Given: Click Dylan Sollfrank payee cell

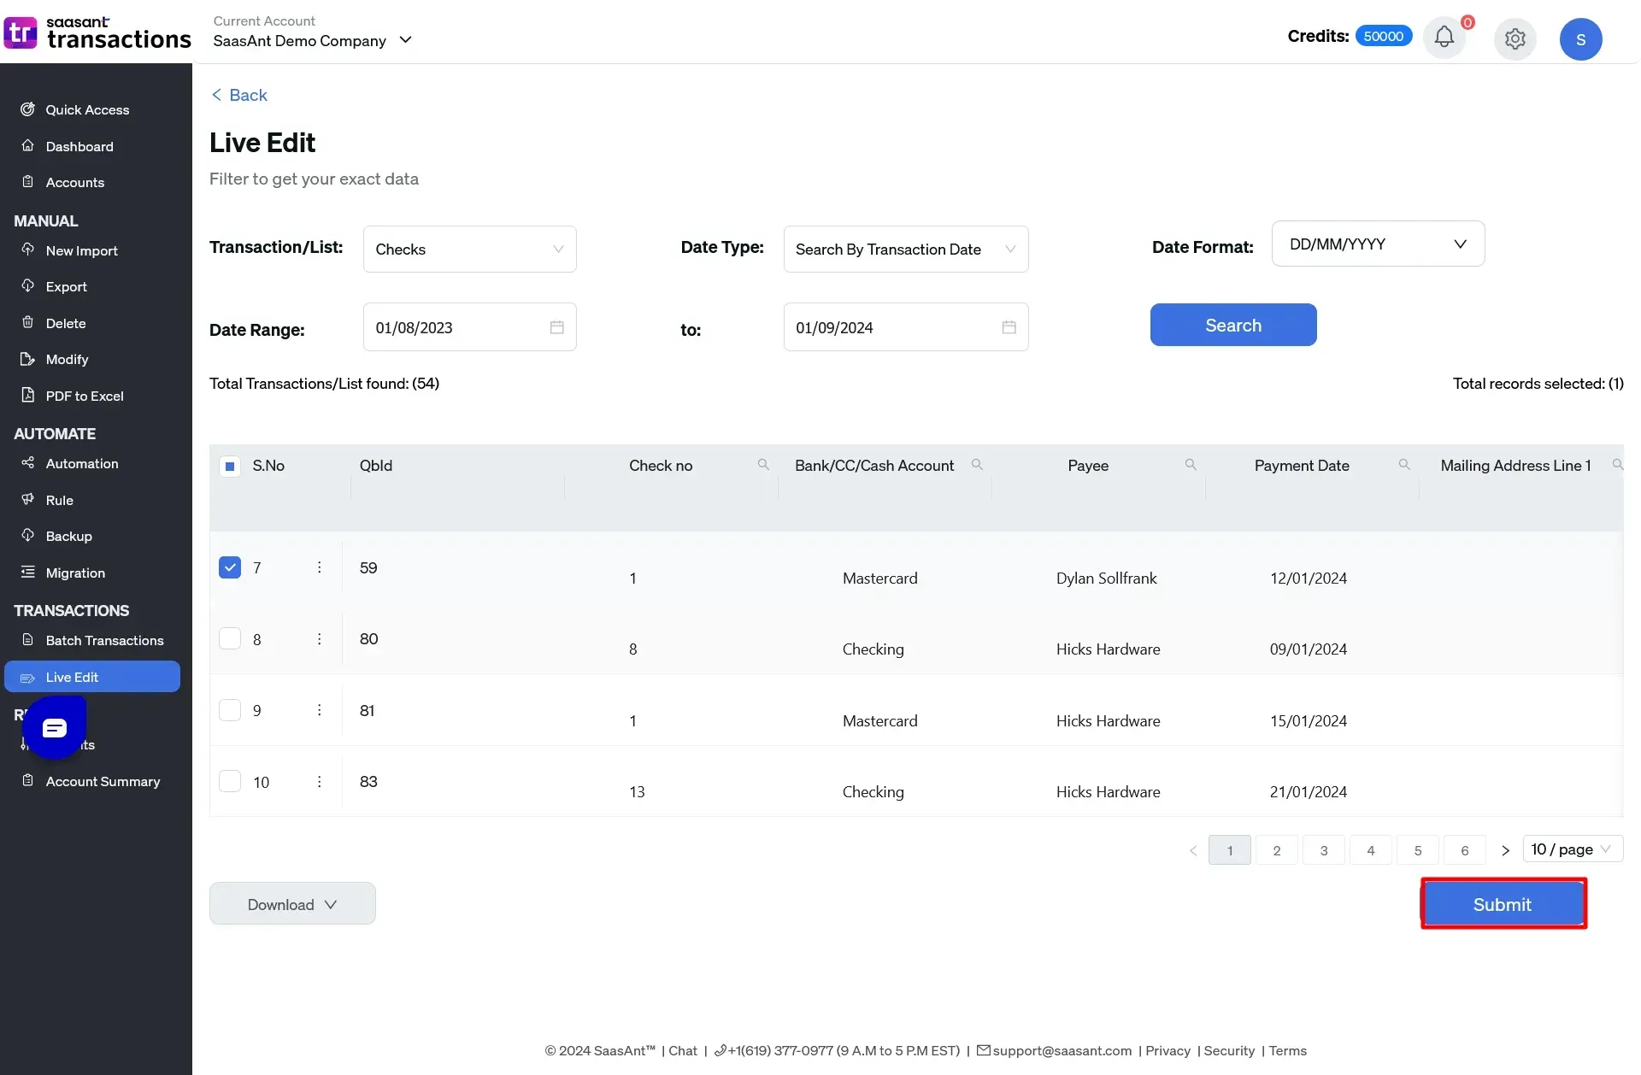Looking at the screenshot, I should 1106,579.
